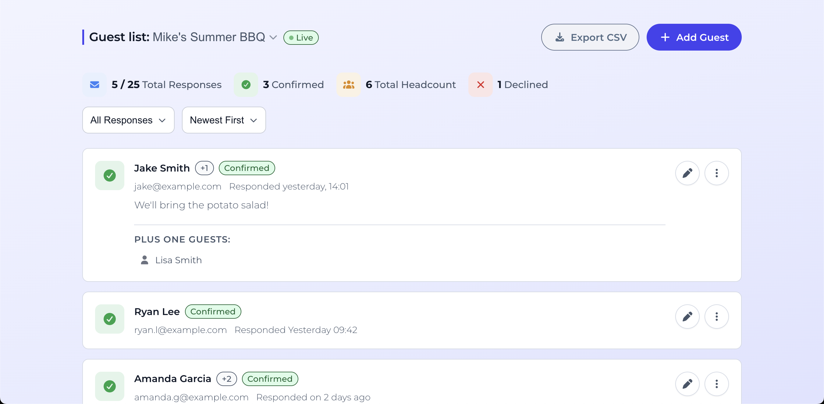Open the Newest First sort dropdown
The image size is (824, 404).
(x=224, y=120)
